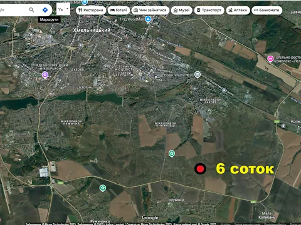Click the Хмельницький city label
The image size is (301, 225).
(92, 30)
